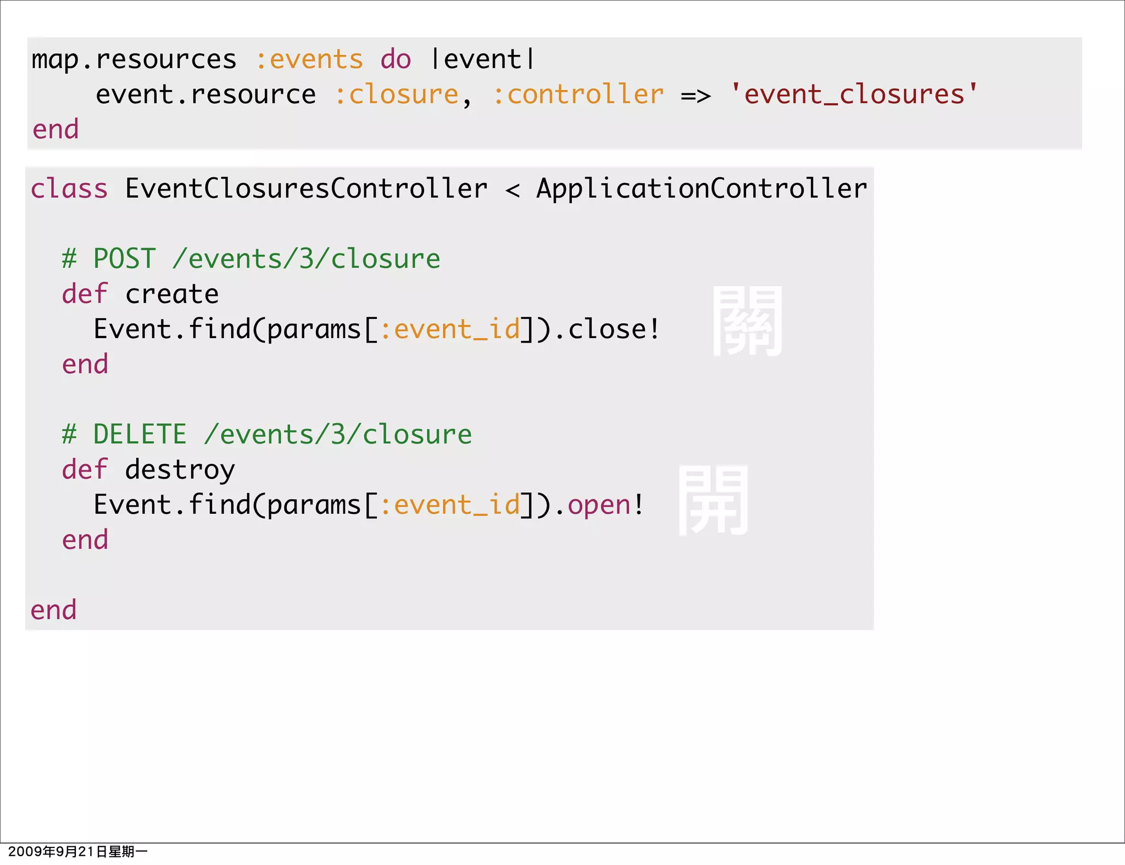Click the '# POST /events/3/closure' comment
This screenshot has height=865, width=1125.
click(x=251, y=259)
